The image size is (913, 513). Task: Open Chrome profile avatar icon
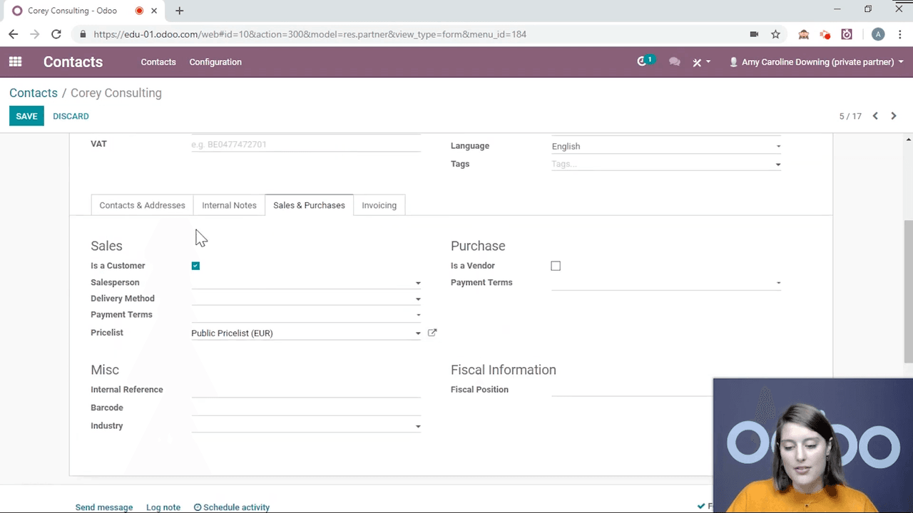[x=878, y=33]
